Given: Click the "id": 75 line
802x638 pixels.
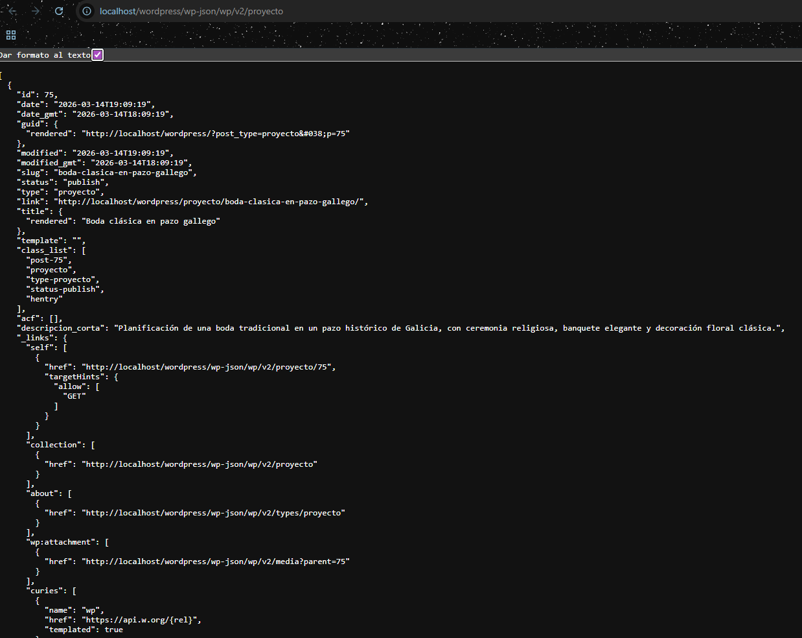Looking at the screenshot, I should pyautogui.click(x=37, y=95).
